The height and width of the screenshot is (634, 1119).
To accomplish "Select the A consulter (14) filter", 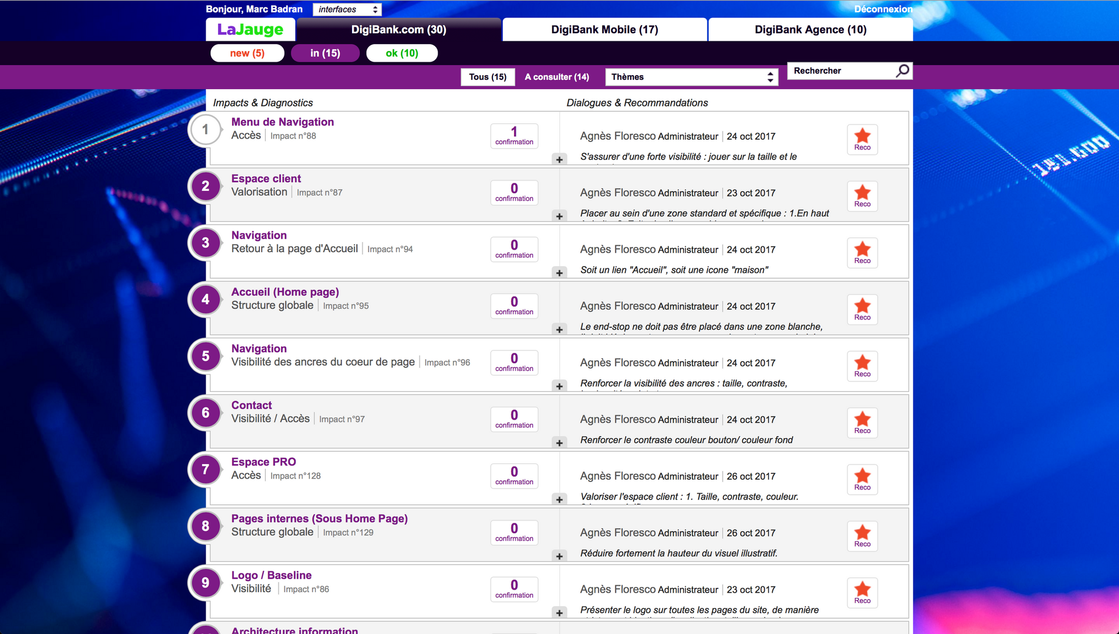I will (557, 77).
